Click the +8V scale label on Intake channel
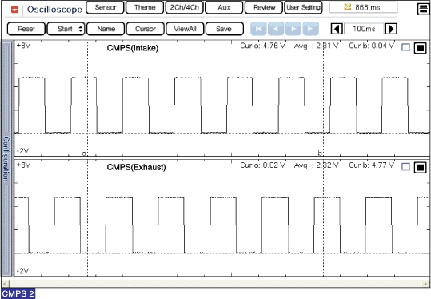Screen dimensions: 431x299 click(23, 46)
